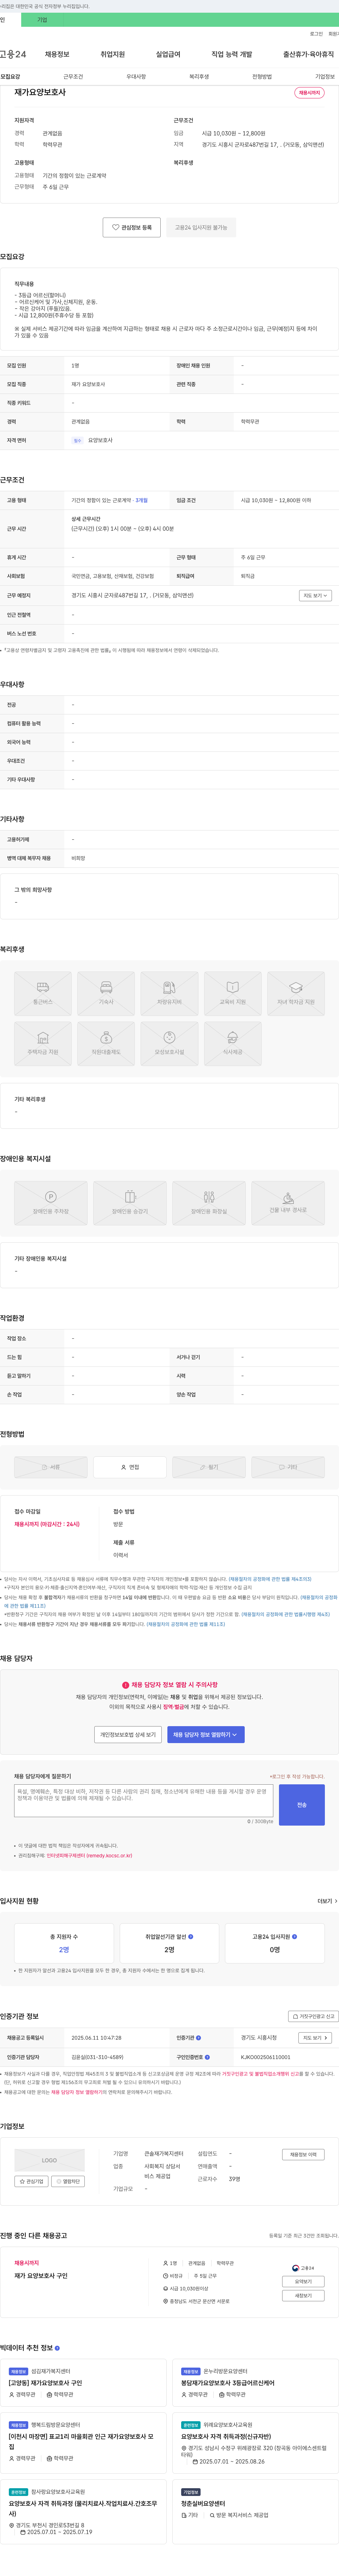This screenshot has width=339, height=2576.
Task: Switch to the 우대사항 section tab
Action: click(136, 77)
